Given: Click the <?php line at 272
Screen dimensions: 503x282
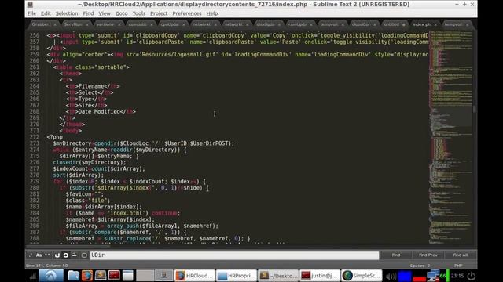Looking at the screenshot, I should 54,137.
